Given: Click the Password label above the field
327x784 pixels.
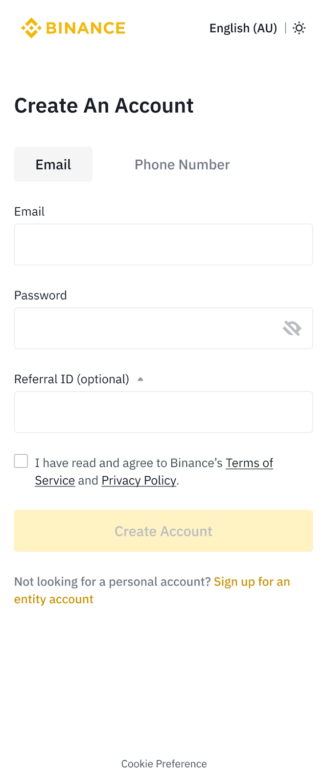Looking at the screenshot, I should pyautogui.click(x=40, y=295).
